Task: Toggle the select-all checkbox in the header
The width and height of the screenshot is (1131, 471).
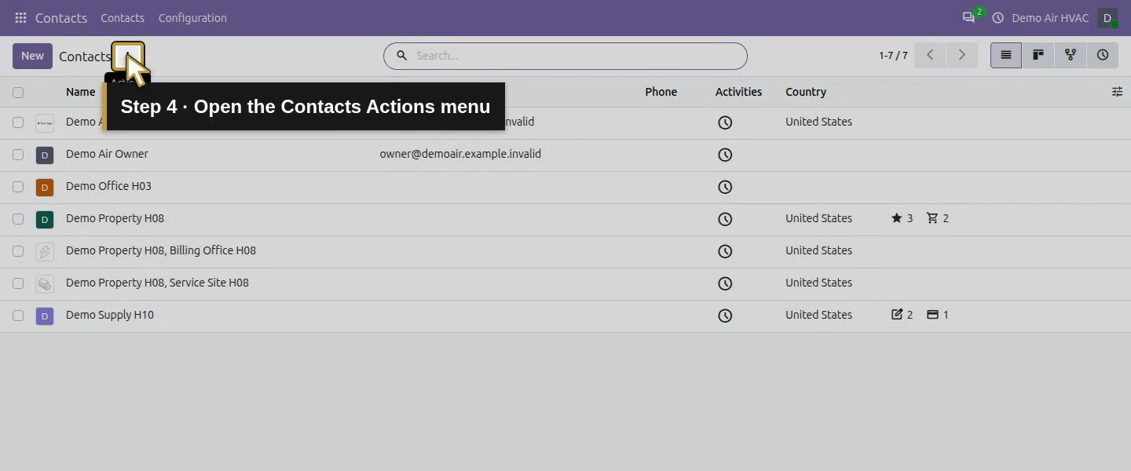Action: [x=18, y=93]
